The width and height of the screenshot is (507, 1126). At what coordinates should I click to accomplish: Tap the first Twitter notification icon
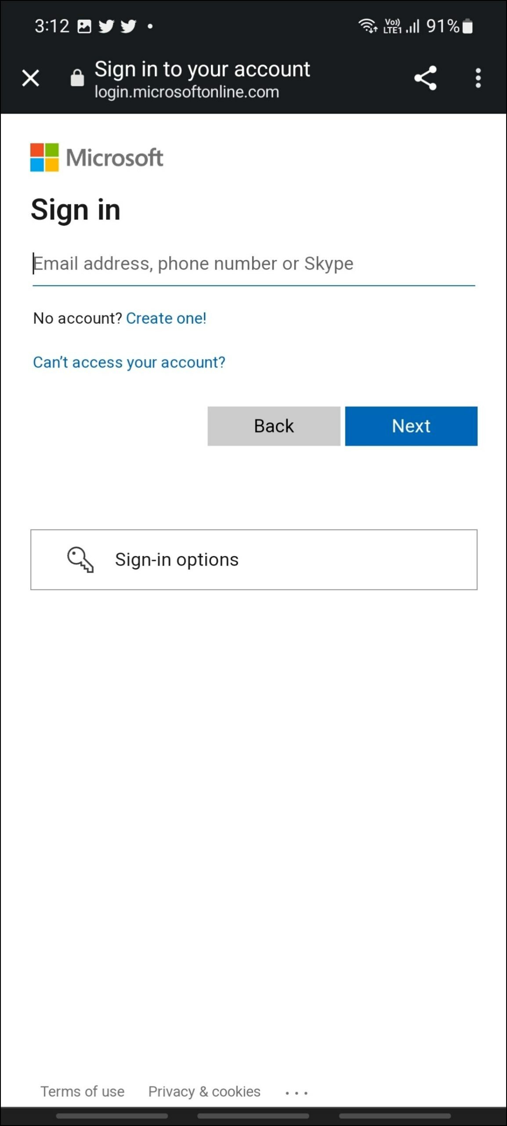tap(107, 26)
